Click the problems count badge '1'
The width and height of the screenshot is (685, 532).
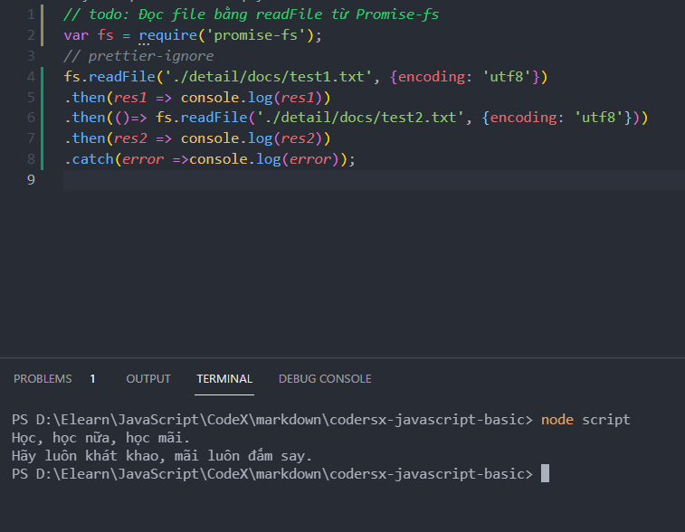click(x=92, y=379)
